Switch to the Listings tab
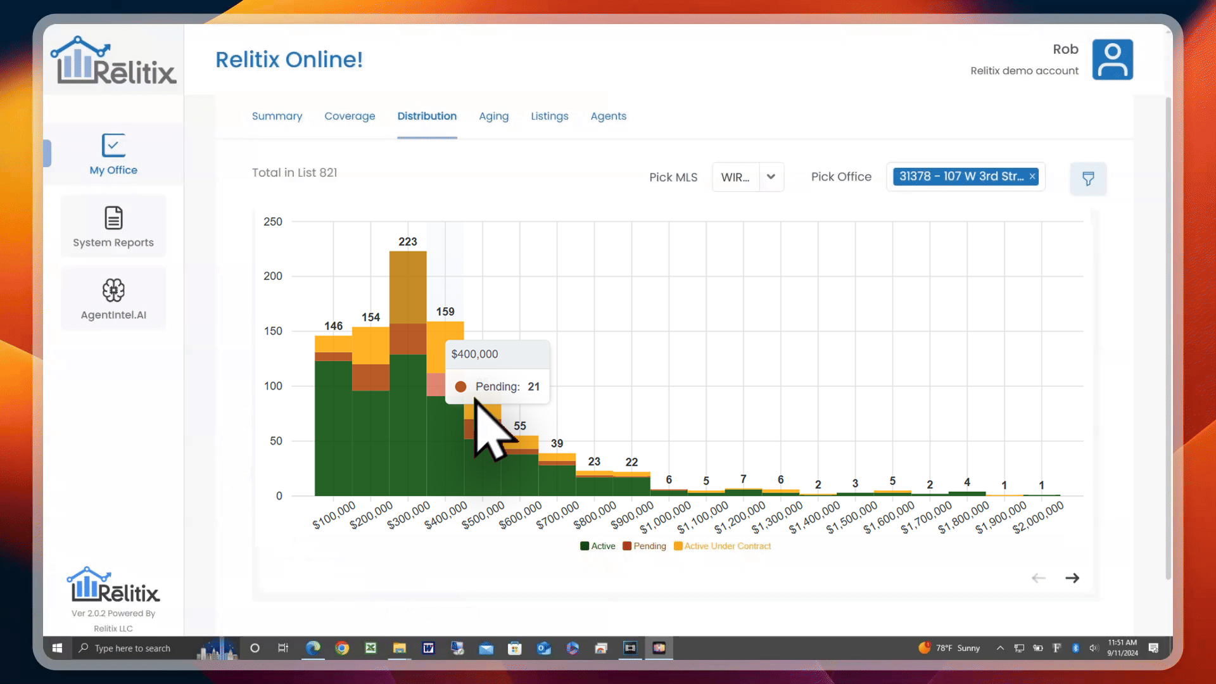Screen dimensions: 1216x684 tap(549, 116)
